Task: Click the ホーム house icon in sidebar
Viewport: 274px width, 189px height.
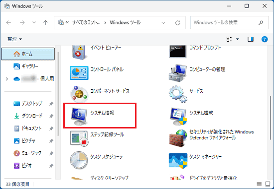Action: (x=17, y=54)
